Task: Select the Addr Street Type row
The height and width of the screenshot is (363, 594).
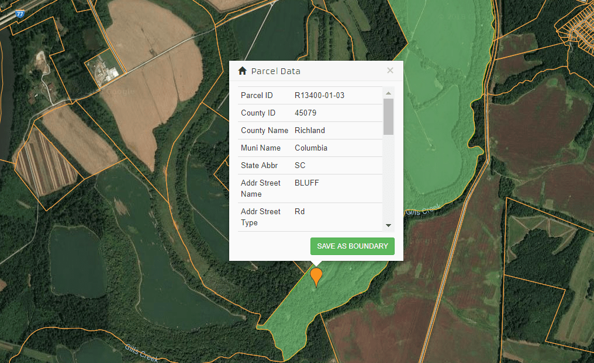Action: (x=310, y=217)
